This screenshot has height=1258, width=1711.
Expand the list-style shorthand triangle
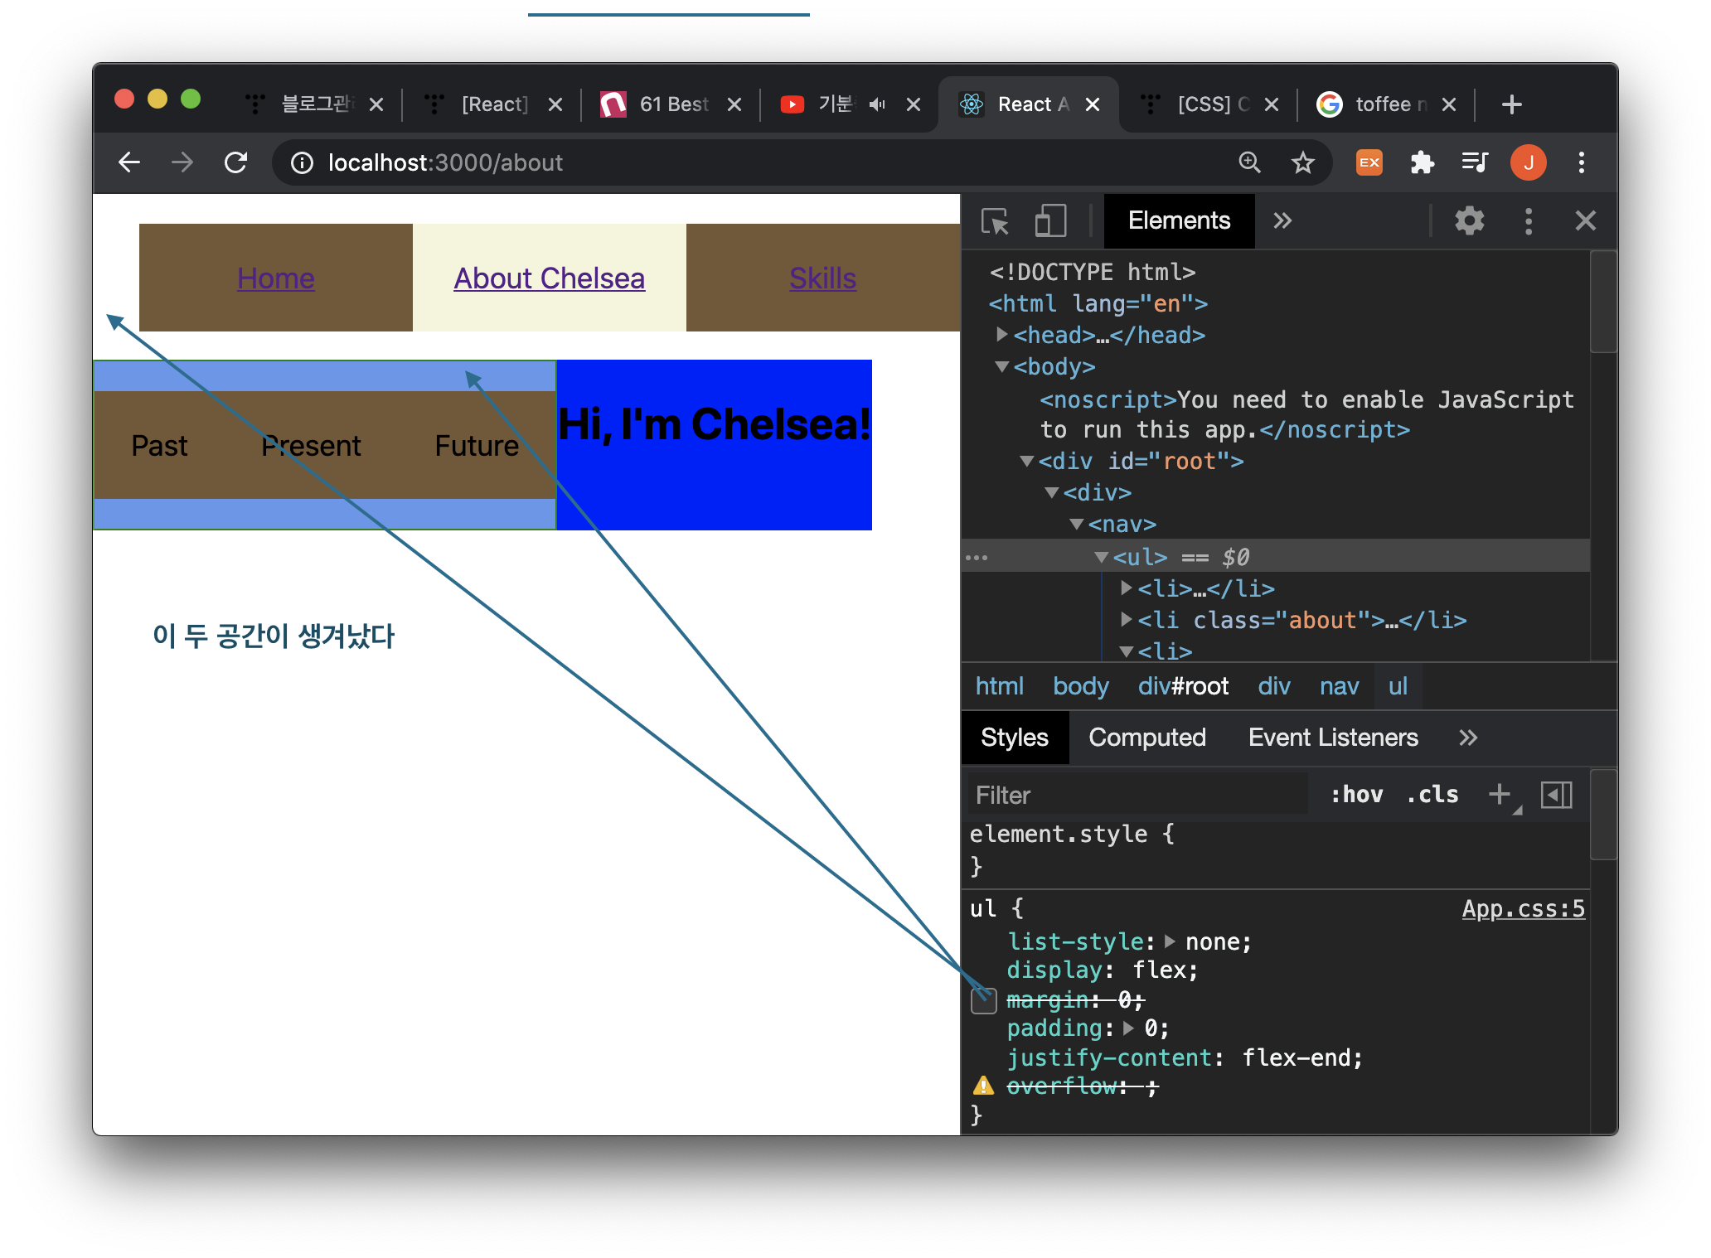click(x=1170, y=941)
